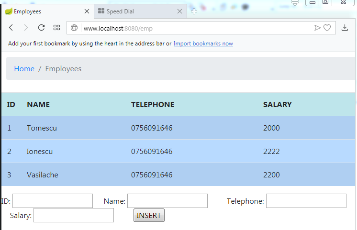Close the Speed Dial tab
357x230 pixels.
coord(179,11)
